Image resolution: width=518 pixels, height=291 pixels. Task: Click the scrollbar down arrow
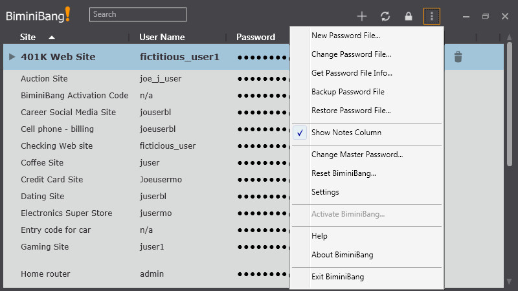coord(509,281)
